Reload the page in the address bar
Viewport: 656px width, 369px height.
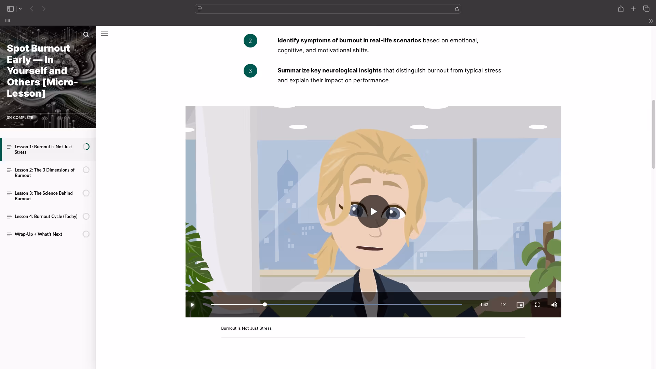pos(457,9)
